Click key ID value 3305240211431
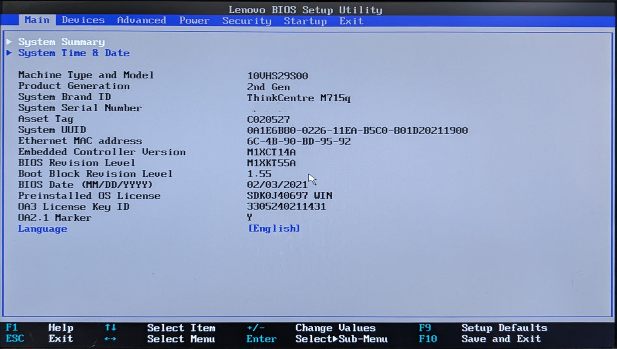The height and width of the screenshot is (349, 617). [287, 207]
